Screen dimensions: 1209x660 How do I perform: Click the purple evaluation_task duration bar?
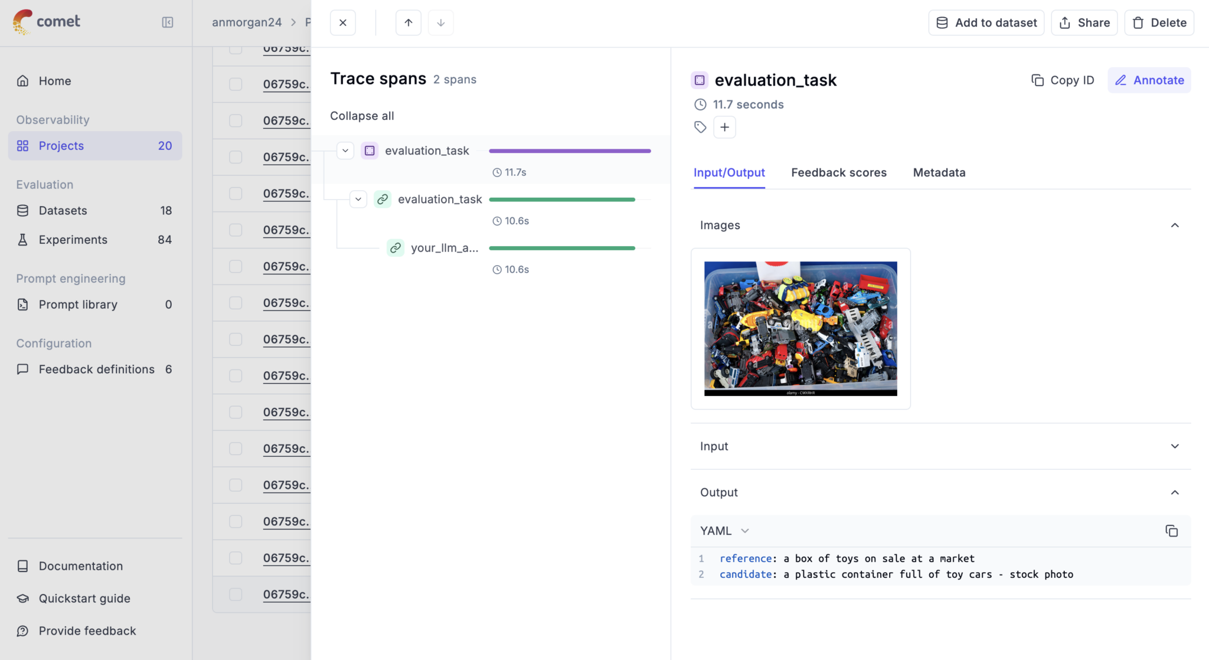click(570, 151)
